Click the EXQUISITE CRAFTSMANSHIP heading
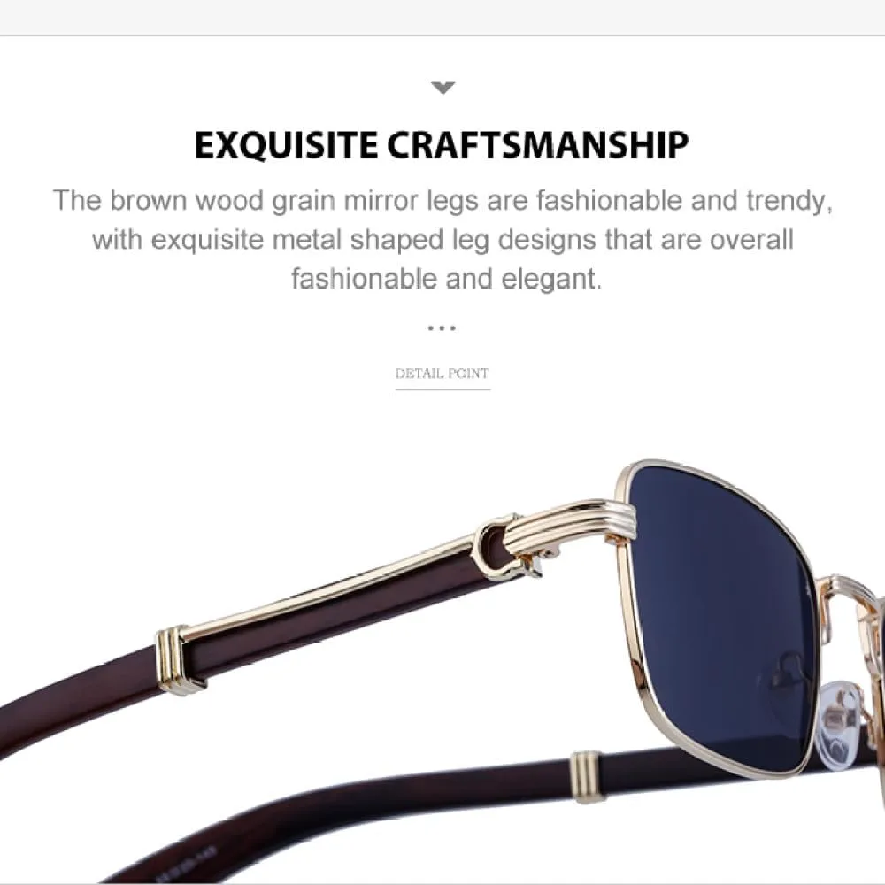 (x=442, y=145)
